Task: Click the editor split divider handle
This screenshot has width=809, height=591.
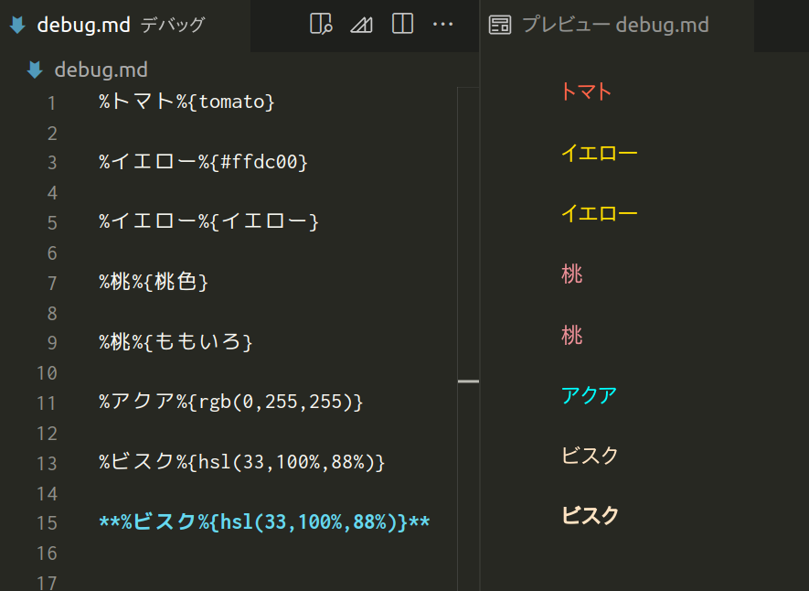Action: coord(469,381)
